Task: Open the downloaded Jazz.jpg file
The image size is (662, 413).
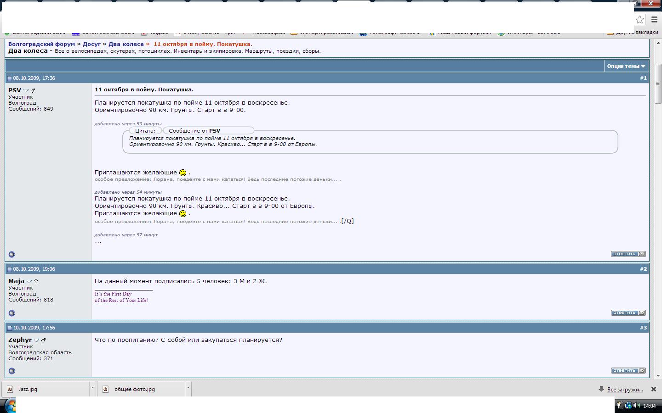Action: 46,389
